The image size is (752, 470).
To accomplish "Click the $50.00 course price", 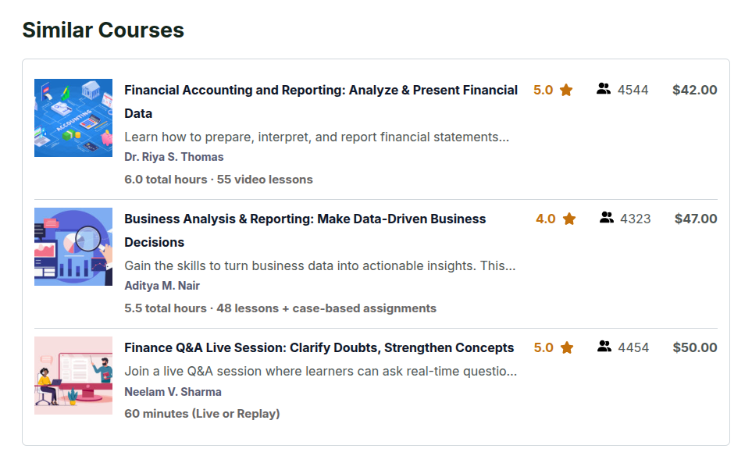I will coord(694,347).
